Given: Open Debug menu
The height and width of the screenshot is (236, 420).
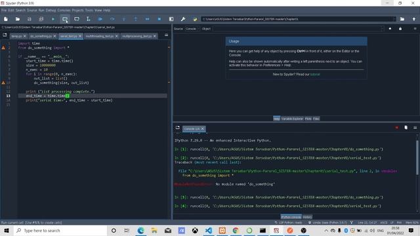Looking at the screenshot, I should coord(51,10).
